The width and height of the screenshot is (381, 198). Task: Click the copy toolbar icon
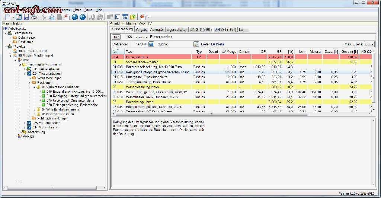(x=51, y=17)
